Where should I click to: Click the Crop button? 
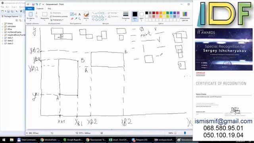click(56, 13)
